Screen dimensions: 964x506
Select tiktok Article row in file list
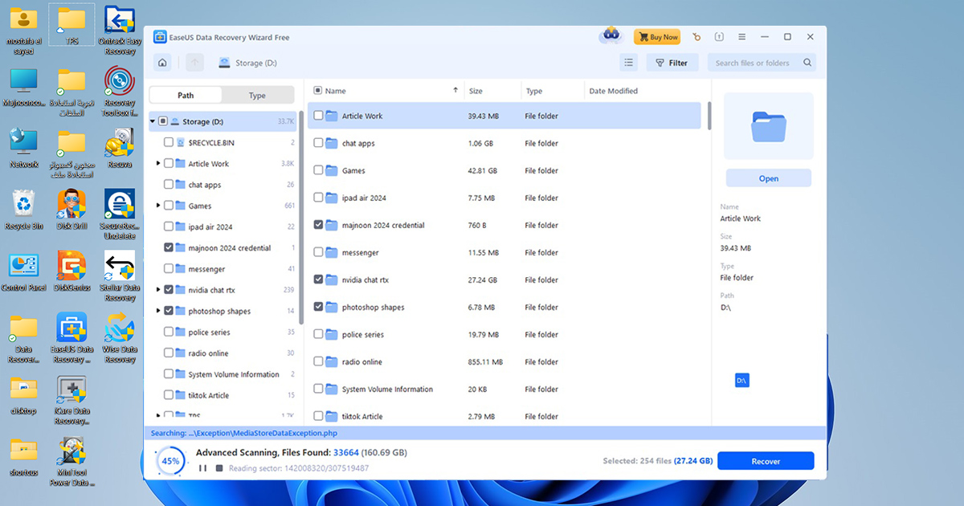504,416
